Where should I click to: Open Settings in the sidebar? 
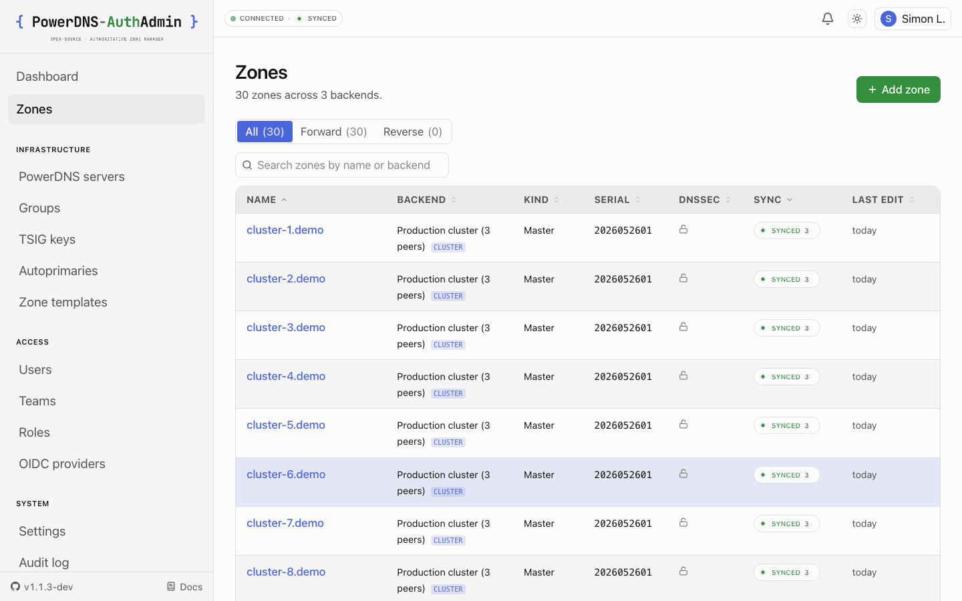[x=107, y=532]
